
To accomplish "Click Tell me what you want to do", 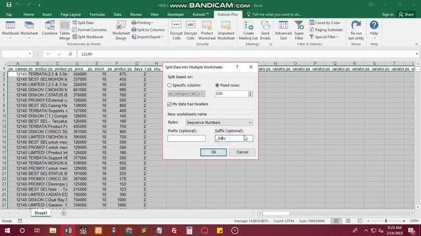I will [x=274, y=14].
